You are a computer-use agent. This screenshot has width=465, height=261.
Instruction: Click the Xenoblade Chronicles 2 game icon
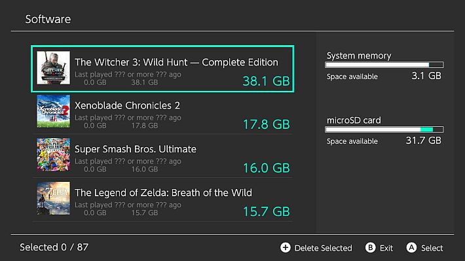(x=54, y=111)
